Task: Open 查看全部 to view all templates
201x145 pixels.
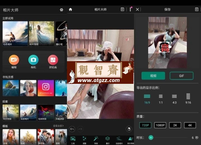Action: pyautogui.click(x=58, y=126)
